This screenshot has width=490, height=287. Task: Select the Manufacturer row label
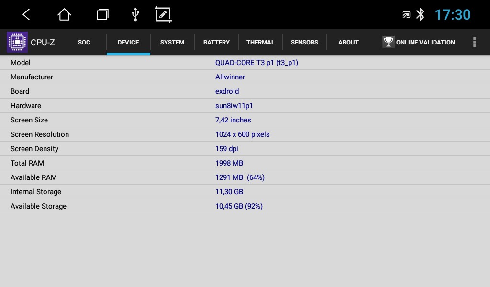[x=32, y=77]
